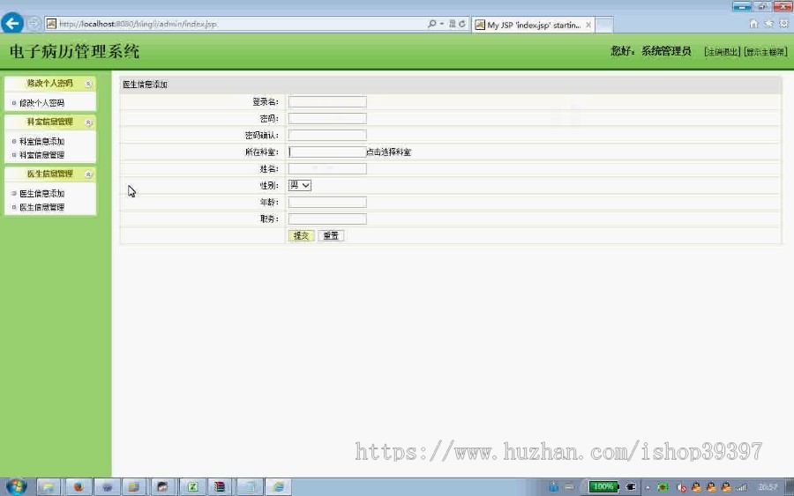The image size is (794, 496).
Task: Open 修改个人密码 sidebar link
Action: click(41, 103)
